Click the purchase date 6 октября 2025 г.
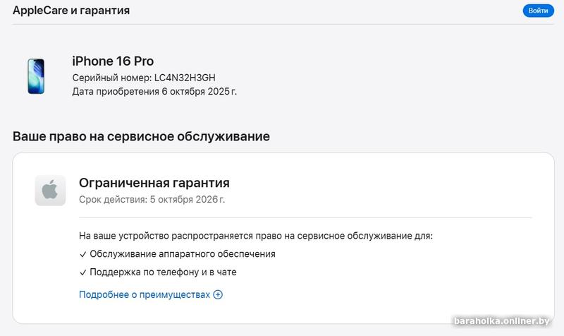564x336 pixels. pos(200,91)
